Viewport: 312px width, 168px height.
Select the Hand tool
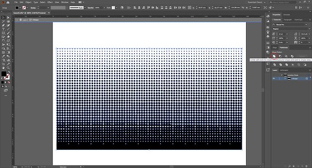(x=3, y=68)
